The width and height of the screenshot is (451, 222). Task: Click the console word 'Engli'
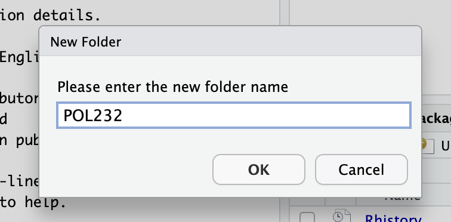point(20,57)
